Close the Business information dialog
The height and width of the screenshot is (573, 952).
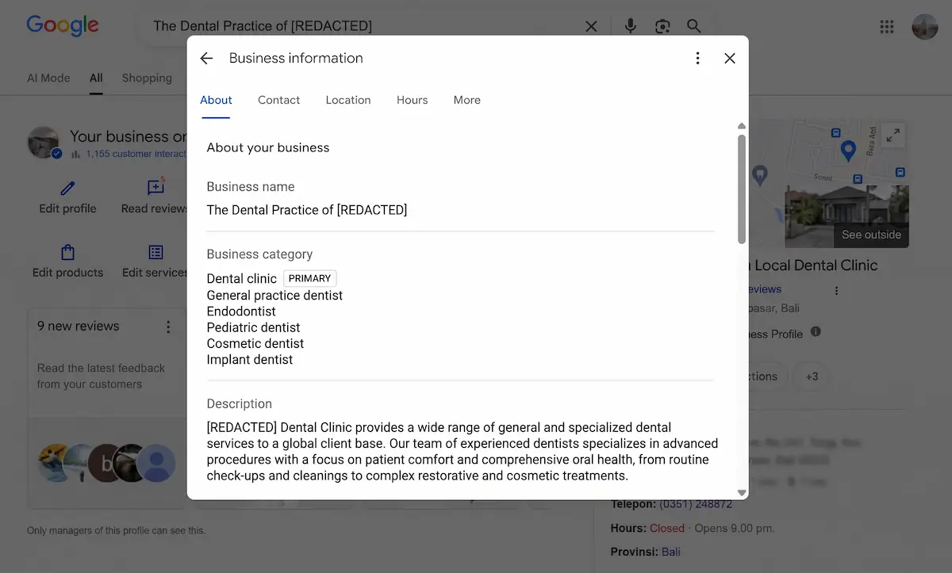click(x=730, y=58)
